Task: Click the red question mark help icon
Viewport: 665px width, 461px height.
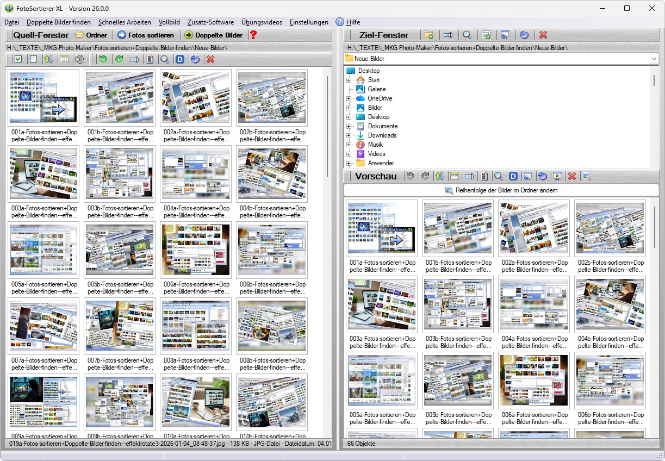Action: point(253,35)
